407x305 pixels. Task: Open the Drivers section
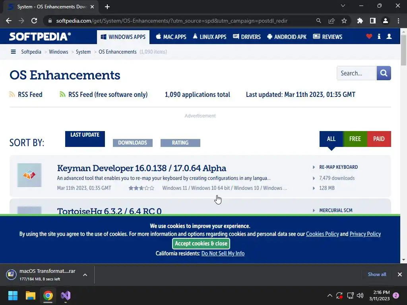pos(247,37)
